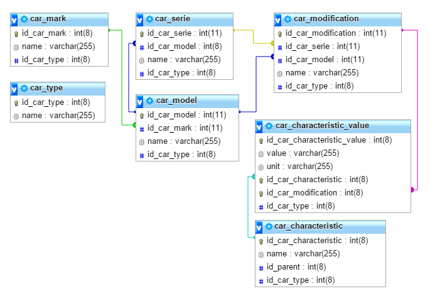Click the yellow relation endpoint on car_modification
430x301 pixels.
point(272,43)
